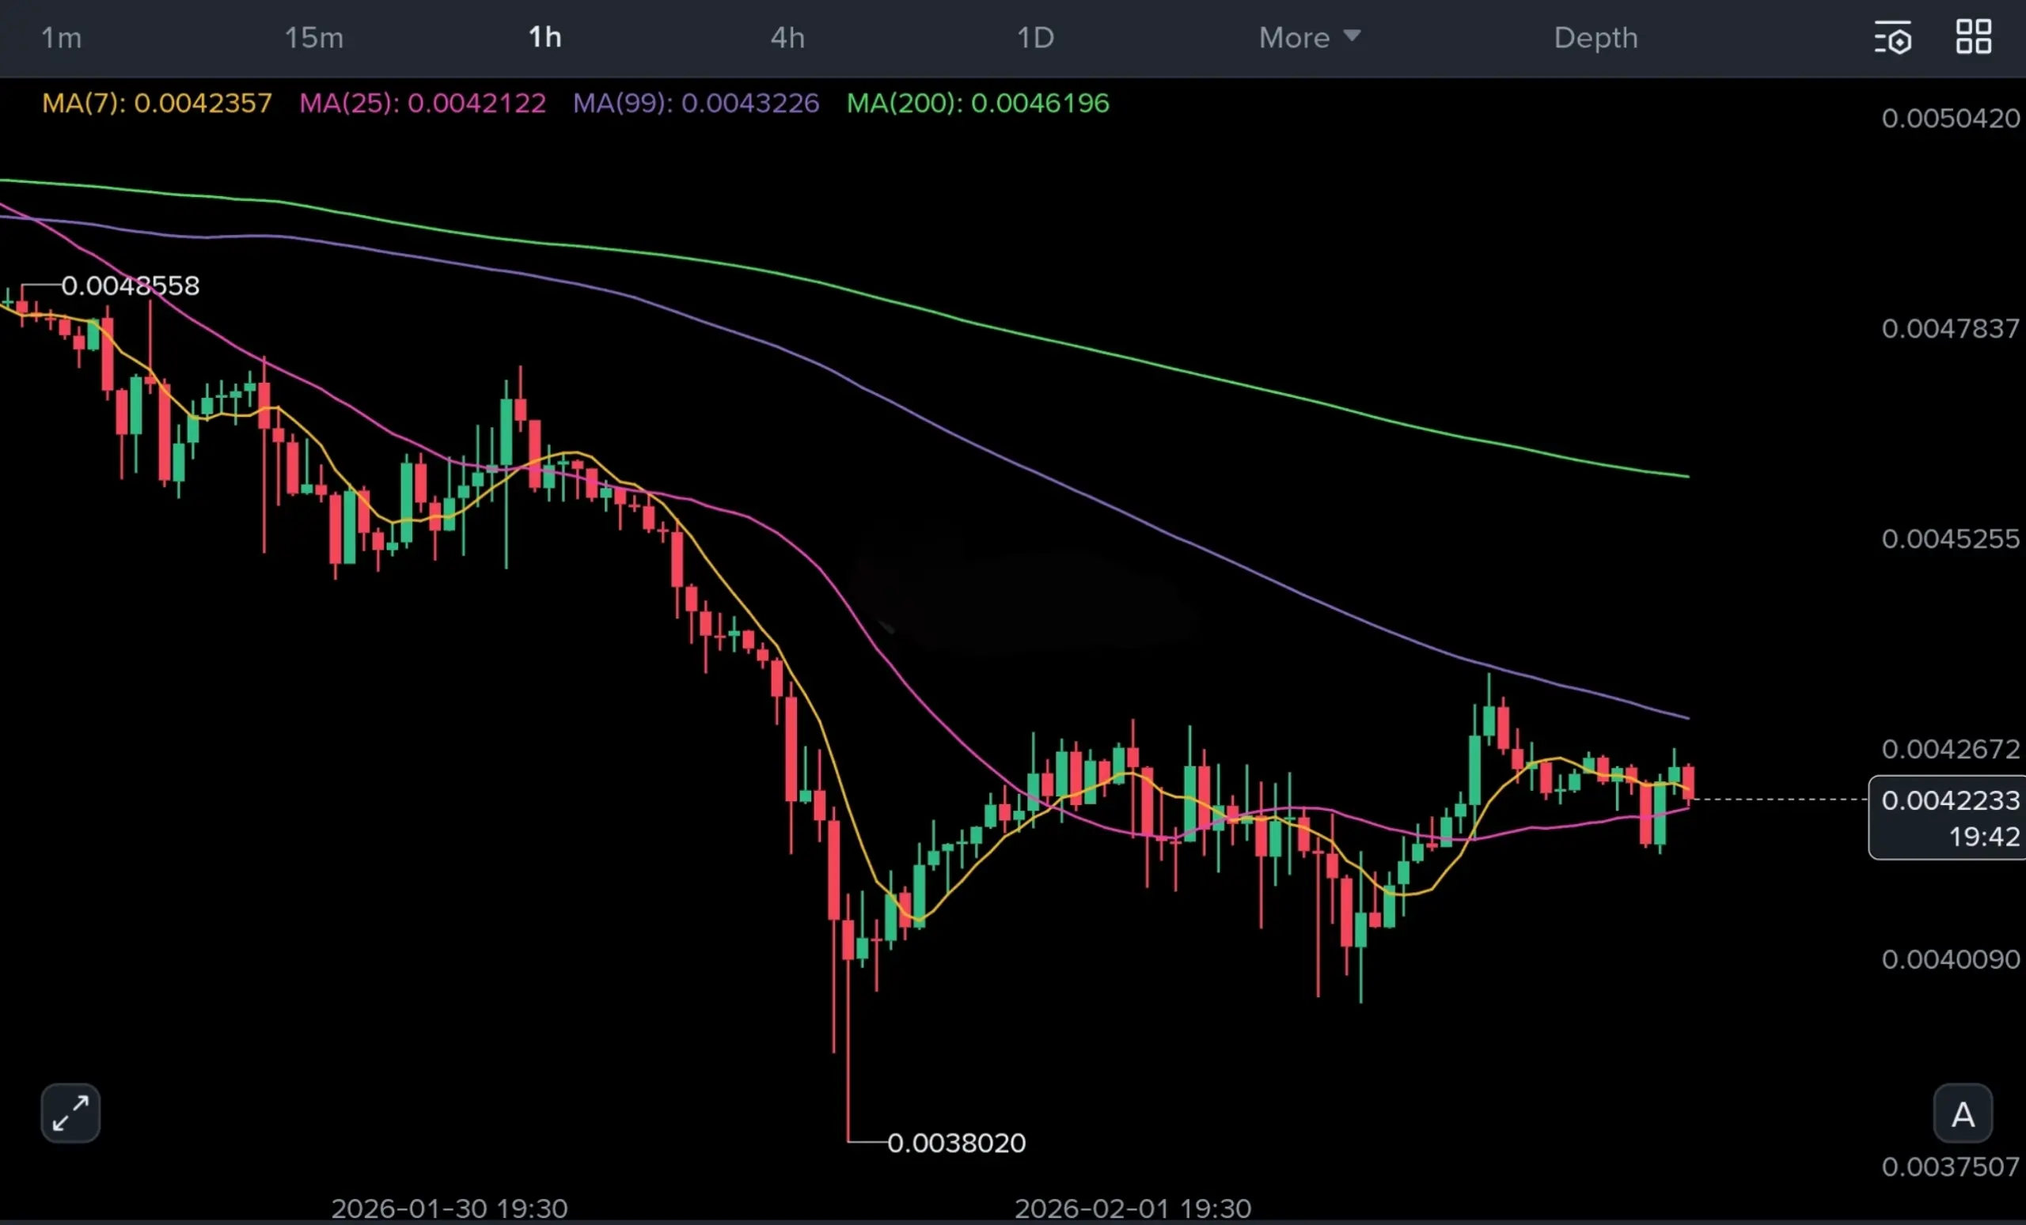
Task: Open the four-square layout grid icon
Action: point(1974,38)
